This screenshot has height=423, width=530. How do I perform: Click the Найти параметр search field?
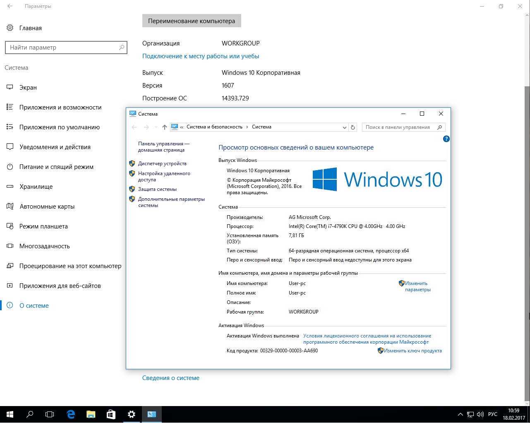66,48
